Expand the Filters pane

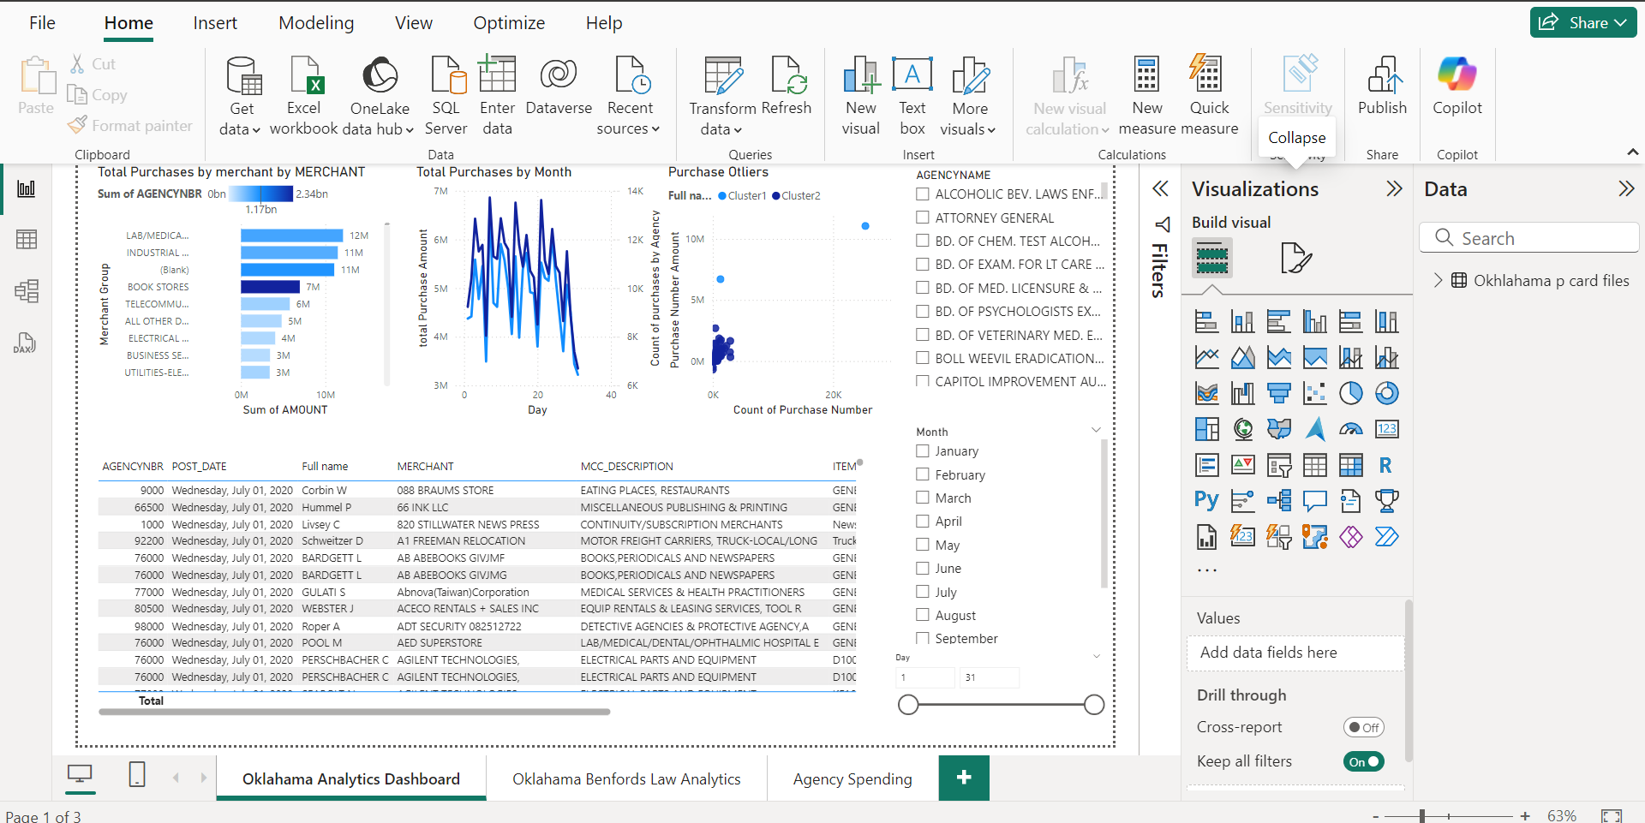pyautogui.click(x=1160, y=188)
